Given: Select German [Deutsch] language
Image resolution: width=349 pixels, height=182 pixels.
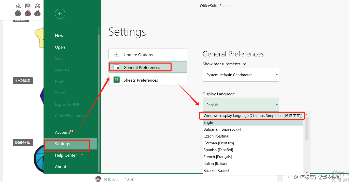Looking at the screenshot, I should tap(253, 143).
